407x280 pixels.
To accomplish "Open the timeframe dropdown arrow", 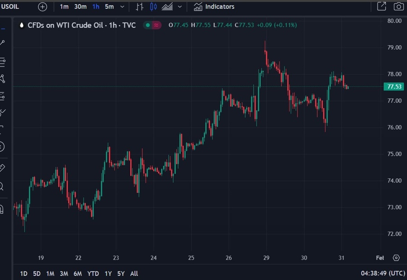I will coord(122,7).
